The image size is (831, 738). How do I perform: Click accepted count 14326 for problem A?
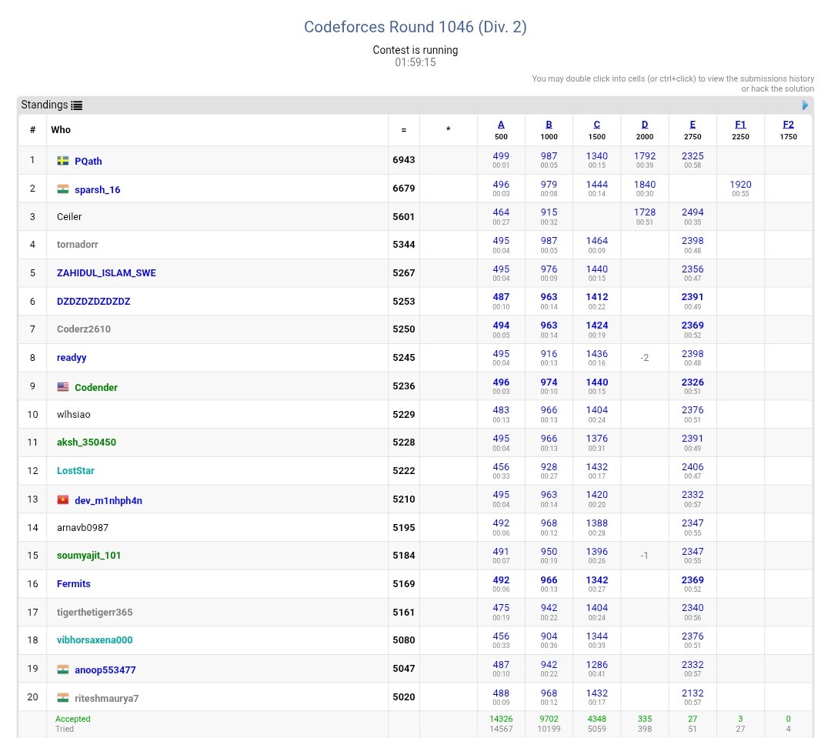point(501,719)
